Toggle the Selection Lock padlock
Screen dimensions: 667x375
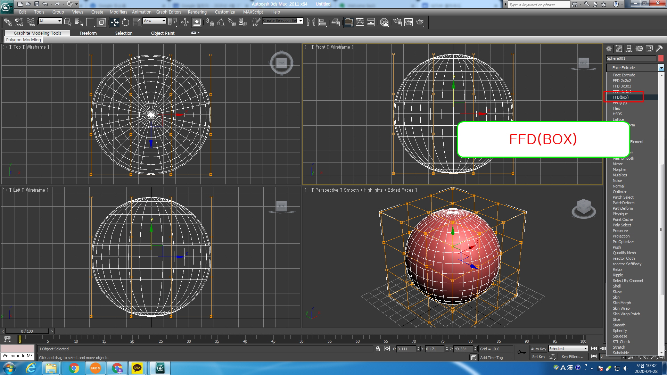(378, 349)
